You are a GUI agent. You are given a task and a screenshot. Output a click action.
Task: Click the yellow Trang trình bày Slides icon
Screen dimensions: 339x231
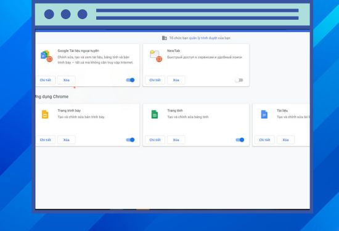pyautogui.click(x=45, y=115)
